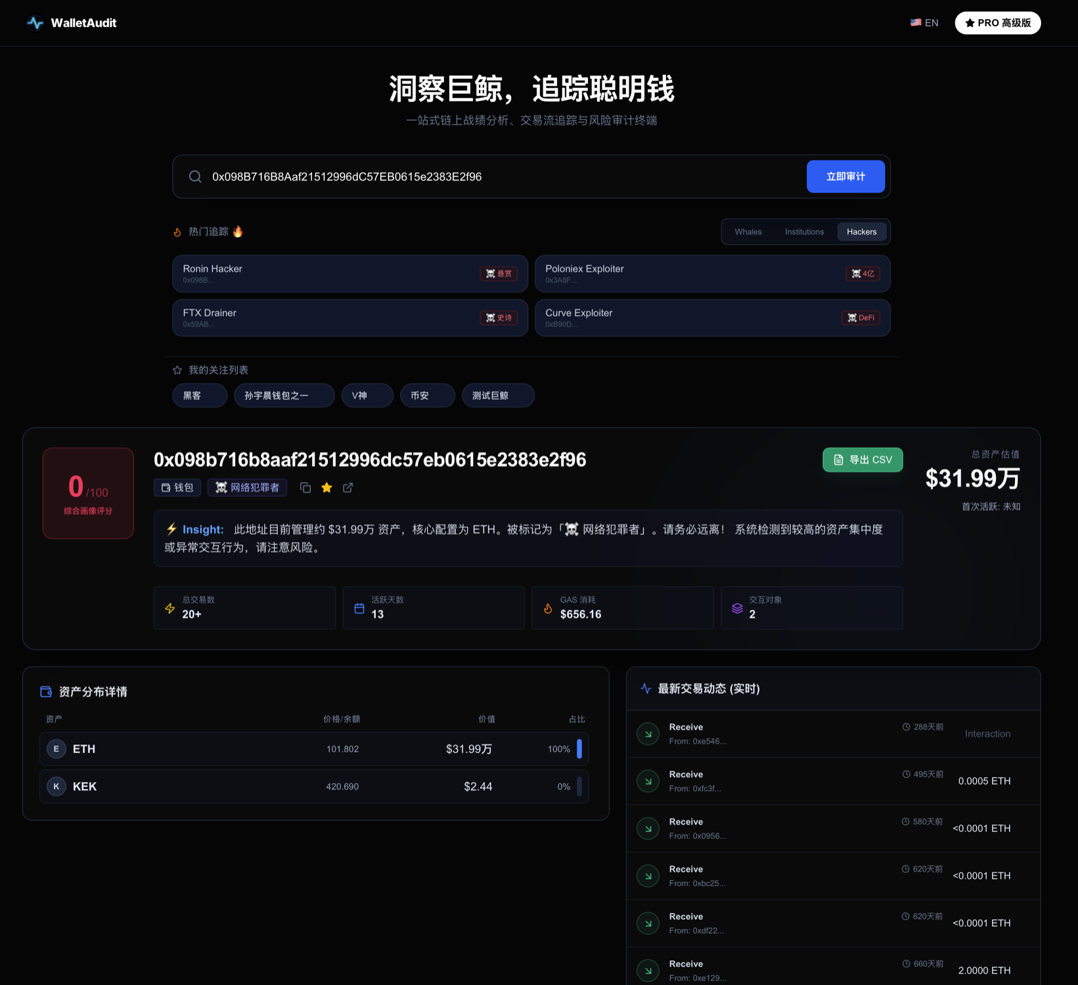Click the skull 4亿 badge on Poloniex Exploiter

pos(862,273)
